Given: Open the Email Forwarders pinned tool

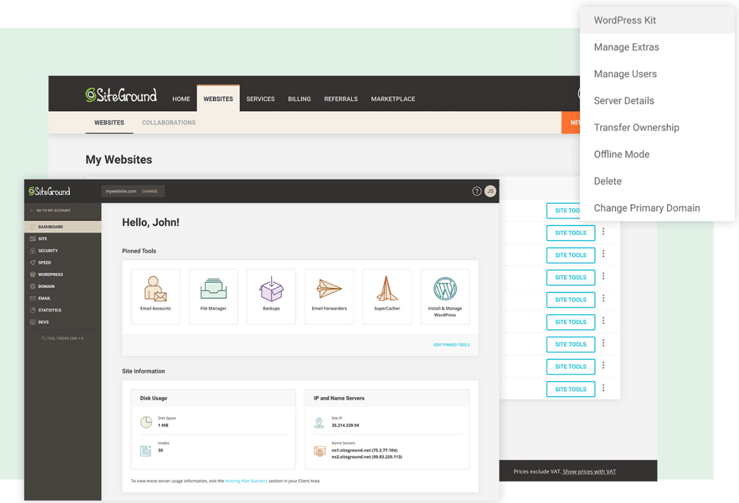Looking at the screenshot, I should [329, 296].
